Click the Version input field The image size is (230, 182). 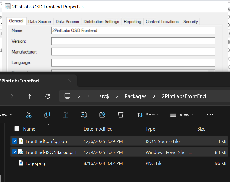pos(133,41)
